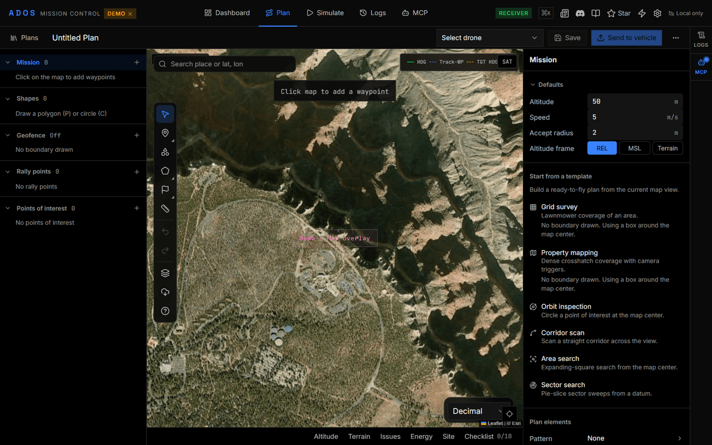This screenshot has width=712, height=445.
Task: Open the more options ellipsis button
Action: click(x=676, y=38)
